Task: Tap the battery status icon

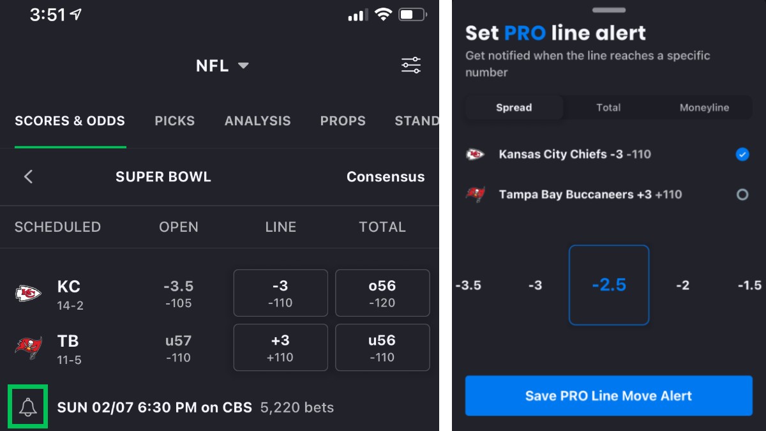Action: pyautogui.click(x=412, y=15)
